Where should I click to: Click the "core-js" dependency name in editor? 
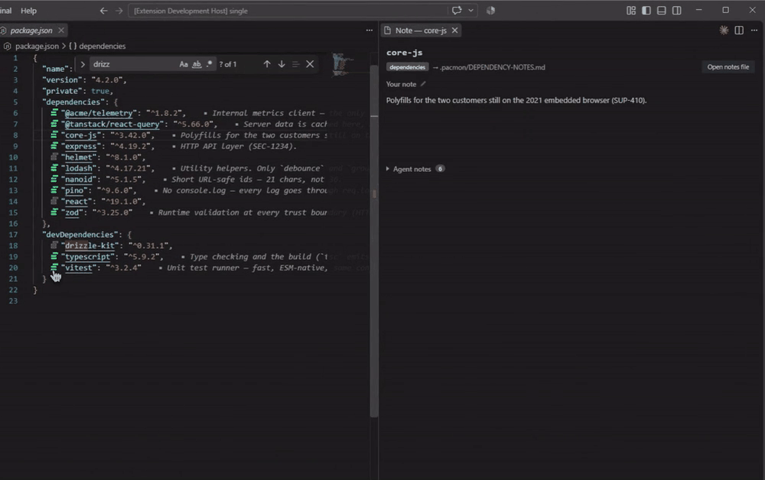[x=81, y=135]
